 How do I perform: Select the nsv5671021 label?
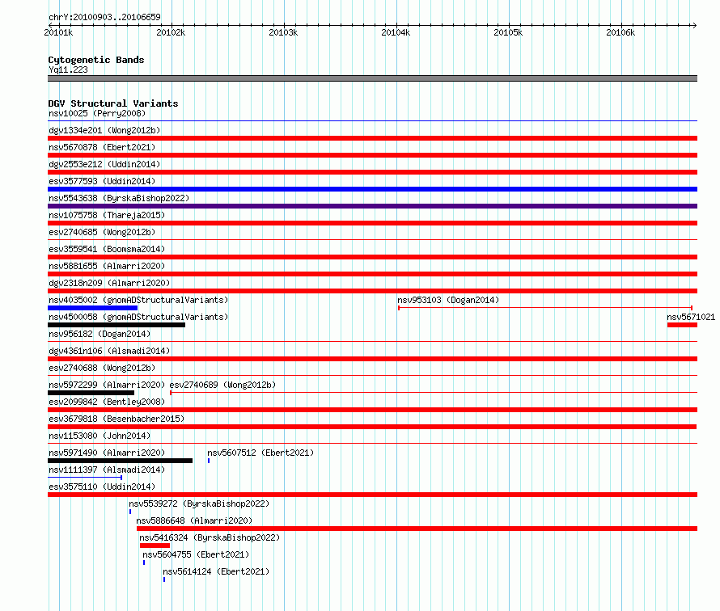pyautogui.click(x=691, y=317)
